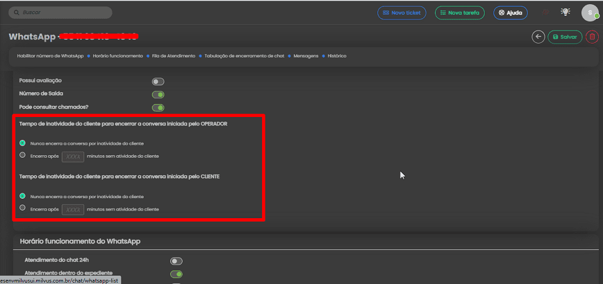Jump to Habilitar número de WhatsApp section
This screenshot has height=284, width=603.
click(51, 56)
